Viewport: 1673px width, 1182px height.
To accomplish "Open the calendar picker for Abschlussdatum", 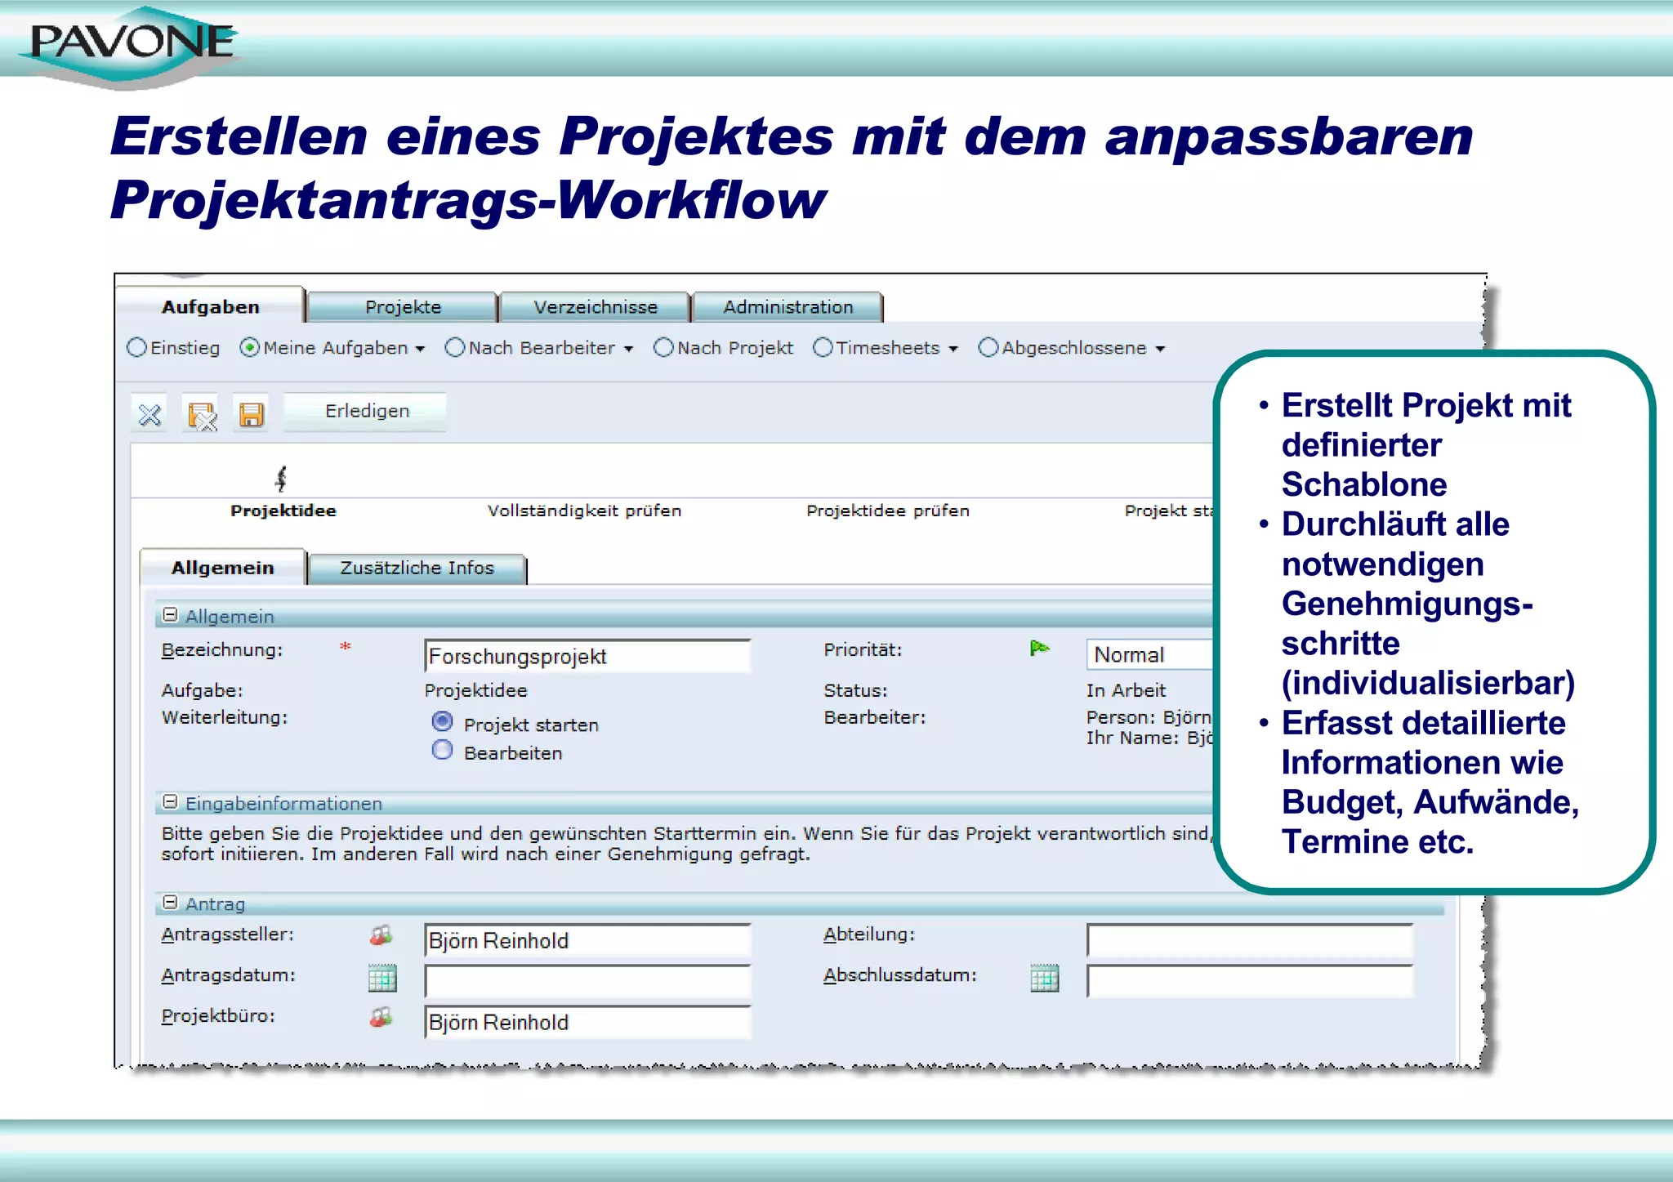I will 1044,978.
